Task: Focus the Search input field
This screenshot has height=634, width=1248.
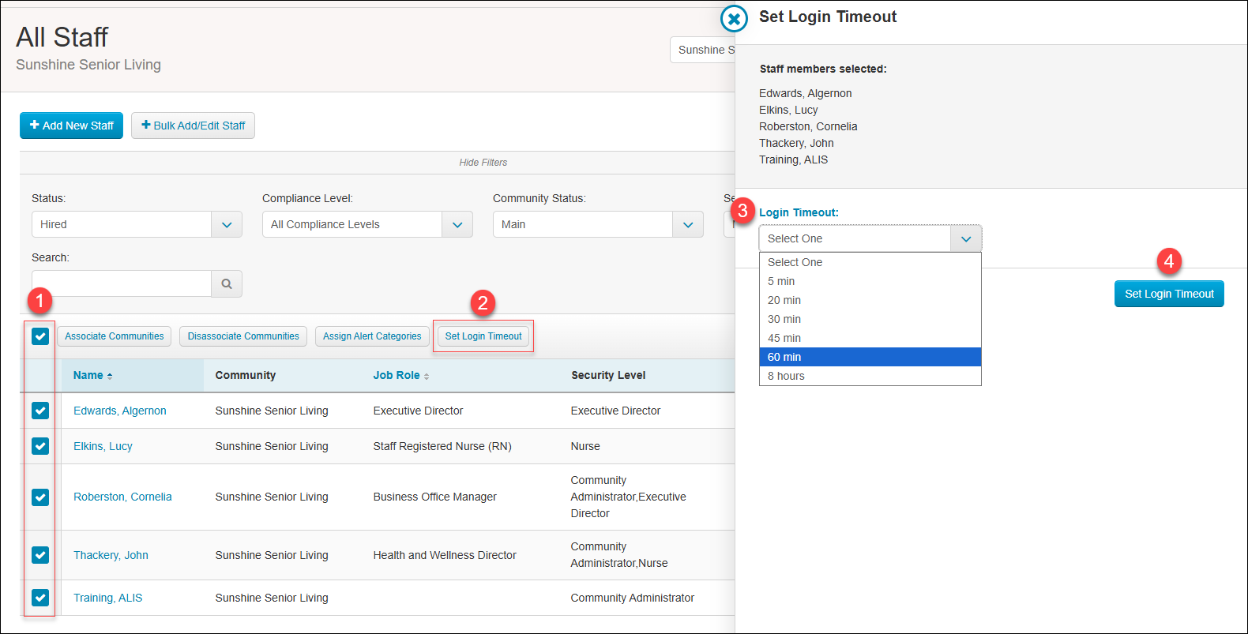Action: click(x=122, y=283)
